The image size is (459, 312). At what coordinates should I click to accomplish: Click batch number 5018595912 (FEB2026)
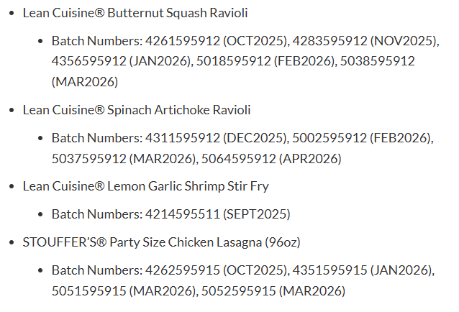265,61
